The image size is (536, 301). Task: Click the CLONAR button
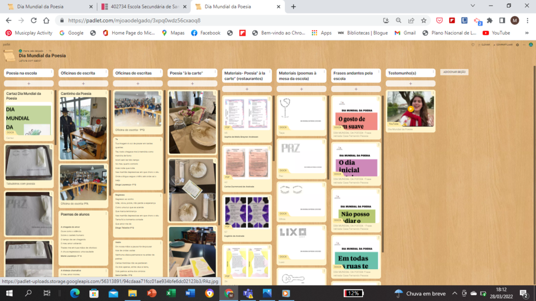[485, 45]
